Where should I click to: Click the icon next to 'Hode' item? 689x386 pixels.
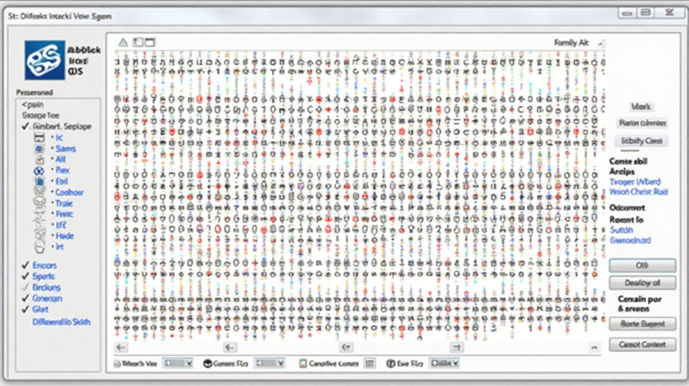[x=40, y=236]
